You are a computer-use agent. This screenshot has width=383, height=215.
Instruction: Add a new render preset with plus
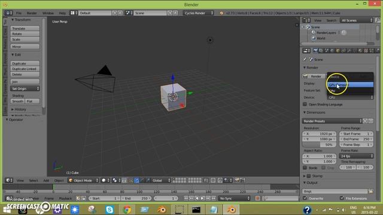click(365, 121)
